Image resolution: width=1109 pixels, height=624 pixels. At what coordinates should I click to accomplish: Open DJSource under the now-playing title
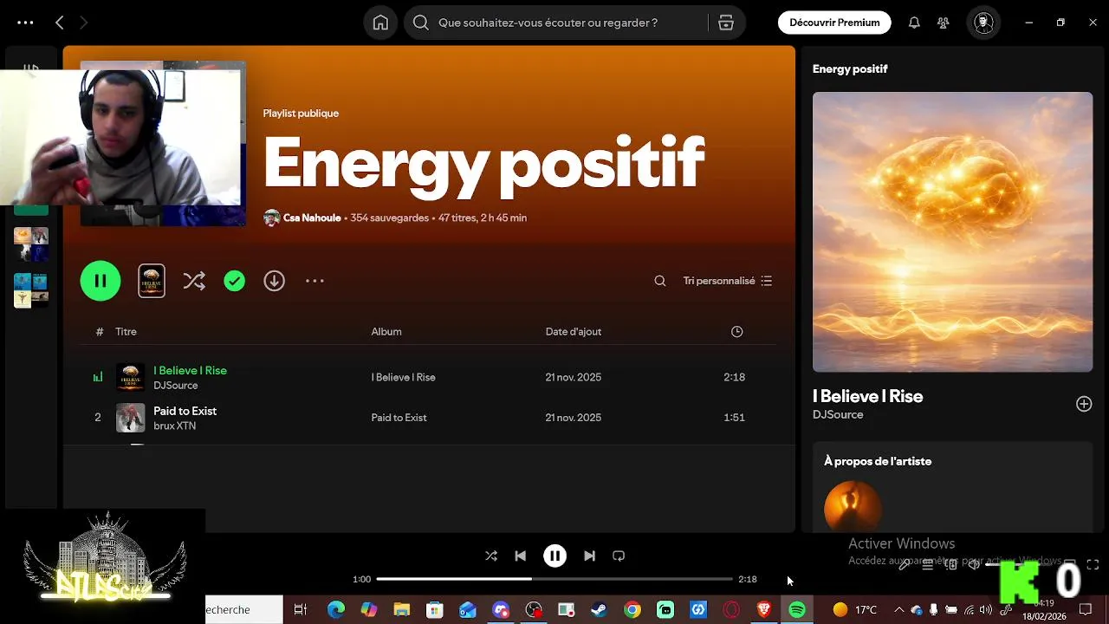pyautogui.click(x=838, y=415)
